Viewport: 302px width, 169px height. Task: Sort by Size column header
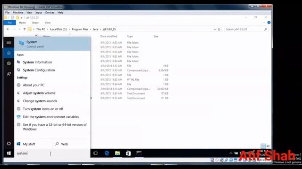[x=156, y=36]
